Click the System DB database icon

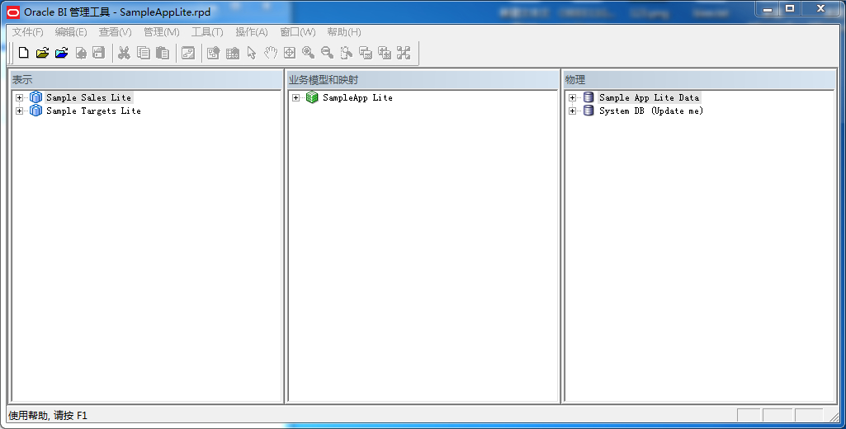point(588,111)
